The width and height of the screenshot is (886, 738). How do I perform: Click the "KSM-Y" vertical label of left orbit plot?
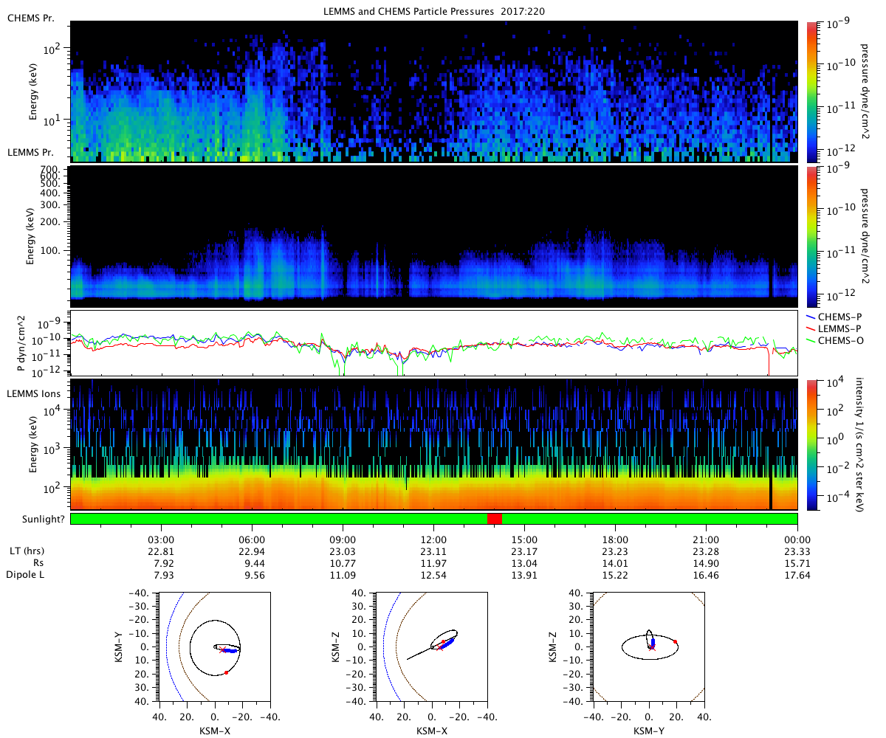(x=119, y=646)
